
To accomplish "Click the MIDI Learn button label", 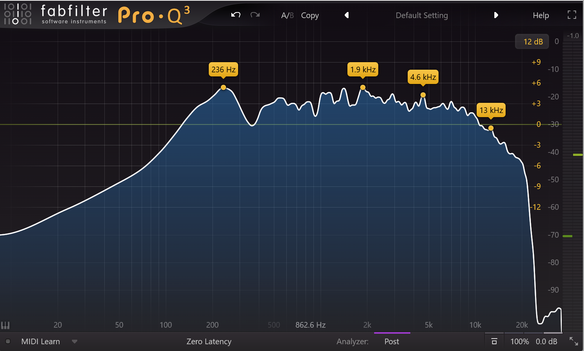I will pyautogui.click(x=41, y=342).
